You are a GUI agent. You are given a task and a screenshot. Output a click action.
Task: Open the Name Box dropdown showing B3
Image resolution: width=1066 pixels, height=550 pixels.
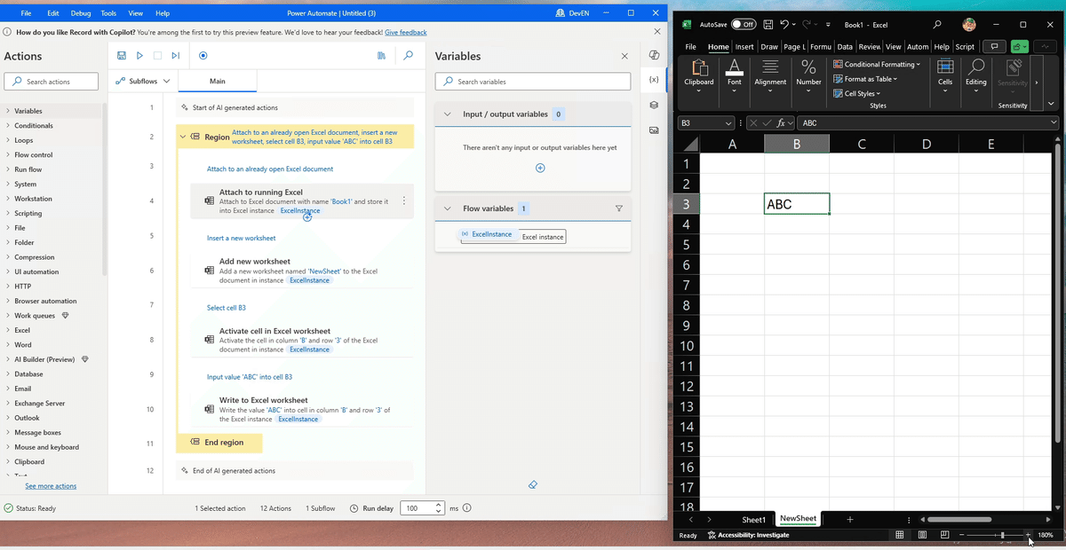729,123
